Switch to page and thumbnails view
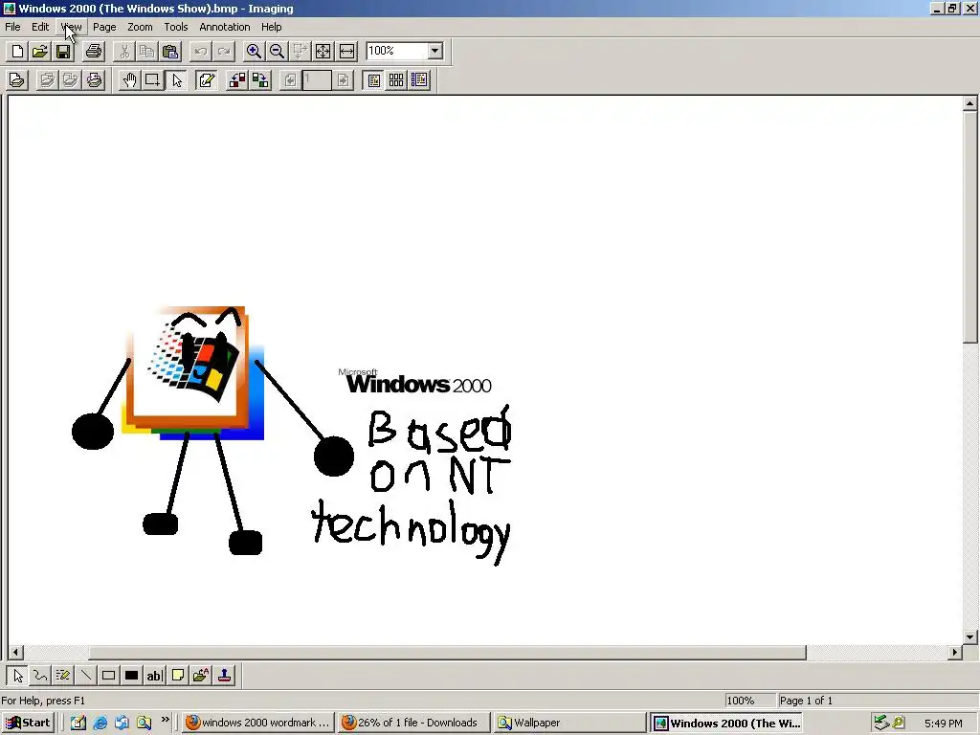This screenshot has width=980, height=735. click(x=419, y=80)
